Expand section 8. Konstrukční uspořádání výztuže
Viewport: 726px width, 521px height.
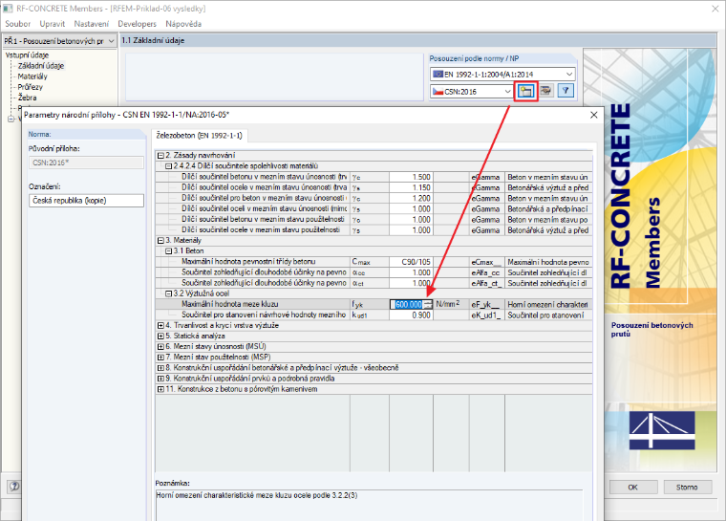point(160,368)
